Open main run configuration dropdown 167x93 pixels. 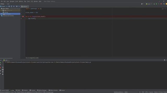[149, 4]
